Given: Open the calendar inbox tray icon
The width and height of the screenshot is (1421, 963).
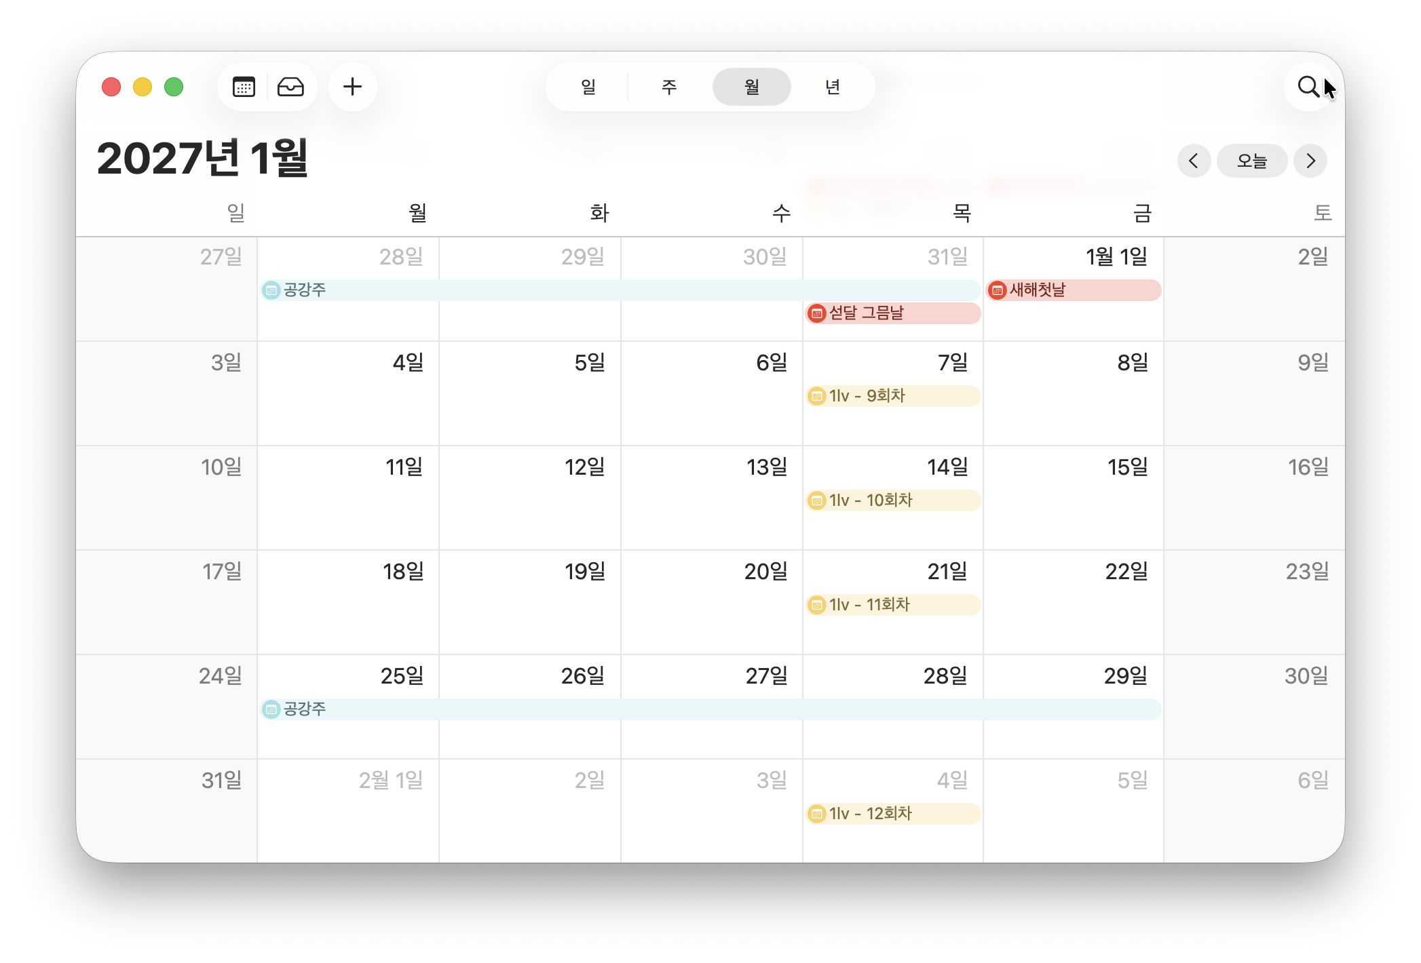Looking at the screenshot, I should pos(290,87).
